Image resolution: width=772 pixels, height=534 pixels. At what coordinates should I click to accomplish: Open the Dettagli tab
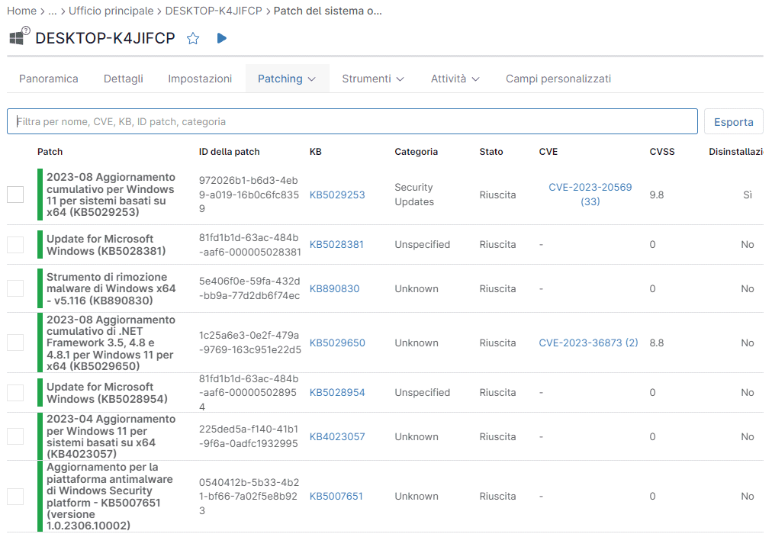(x=124, y=79)
